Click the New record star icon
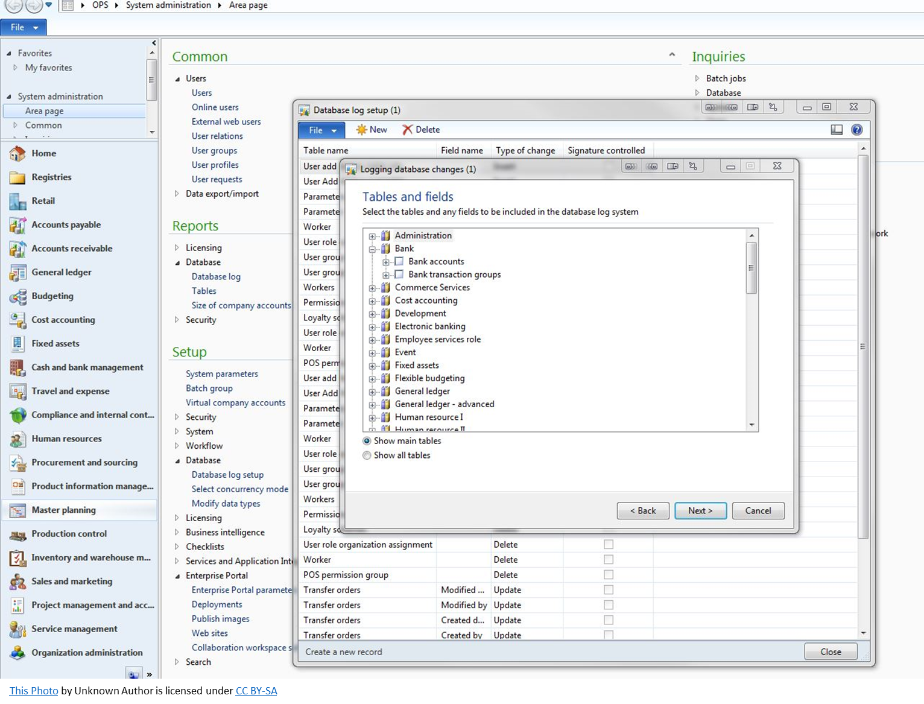 361,130
